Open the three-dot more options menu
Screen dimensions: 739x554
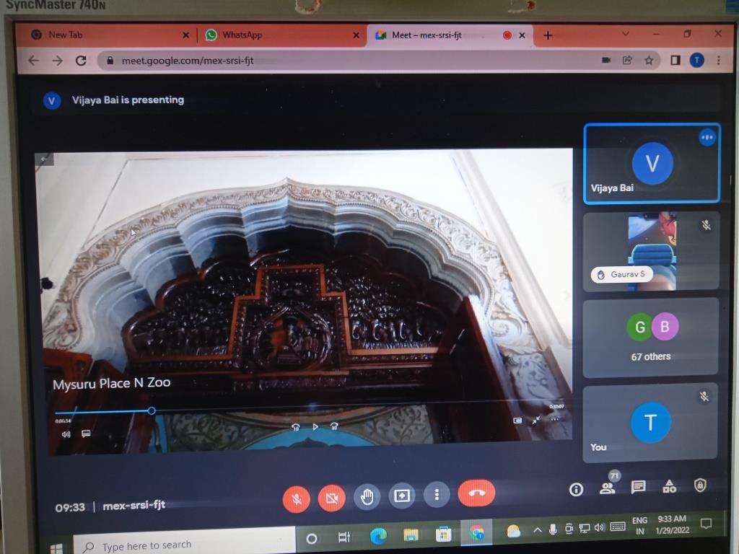(437, 495)
